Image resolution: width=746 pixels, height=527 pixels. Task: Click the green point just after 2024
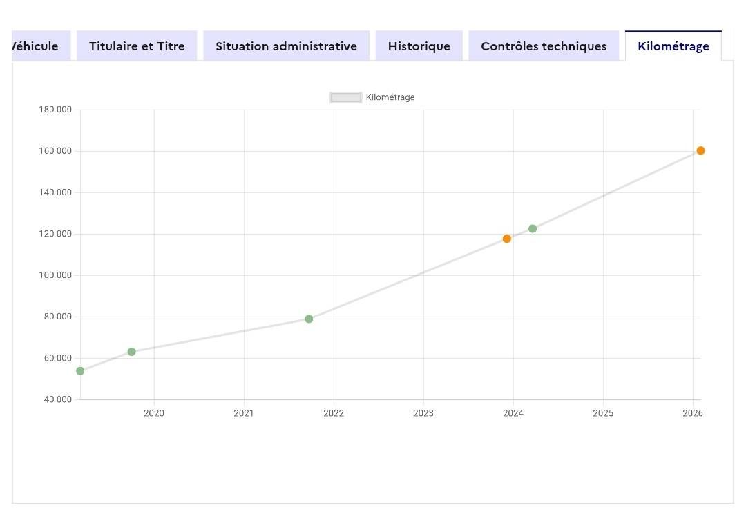point(533,228)
